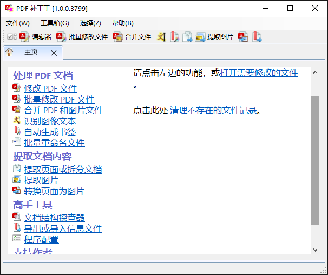Click the export/import info file toolbar icon
Image resolution: width=328 pixels, height=275 pixels.
click(x=257, y=37)
